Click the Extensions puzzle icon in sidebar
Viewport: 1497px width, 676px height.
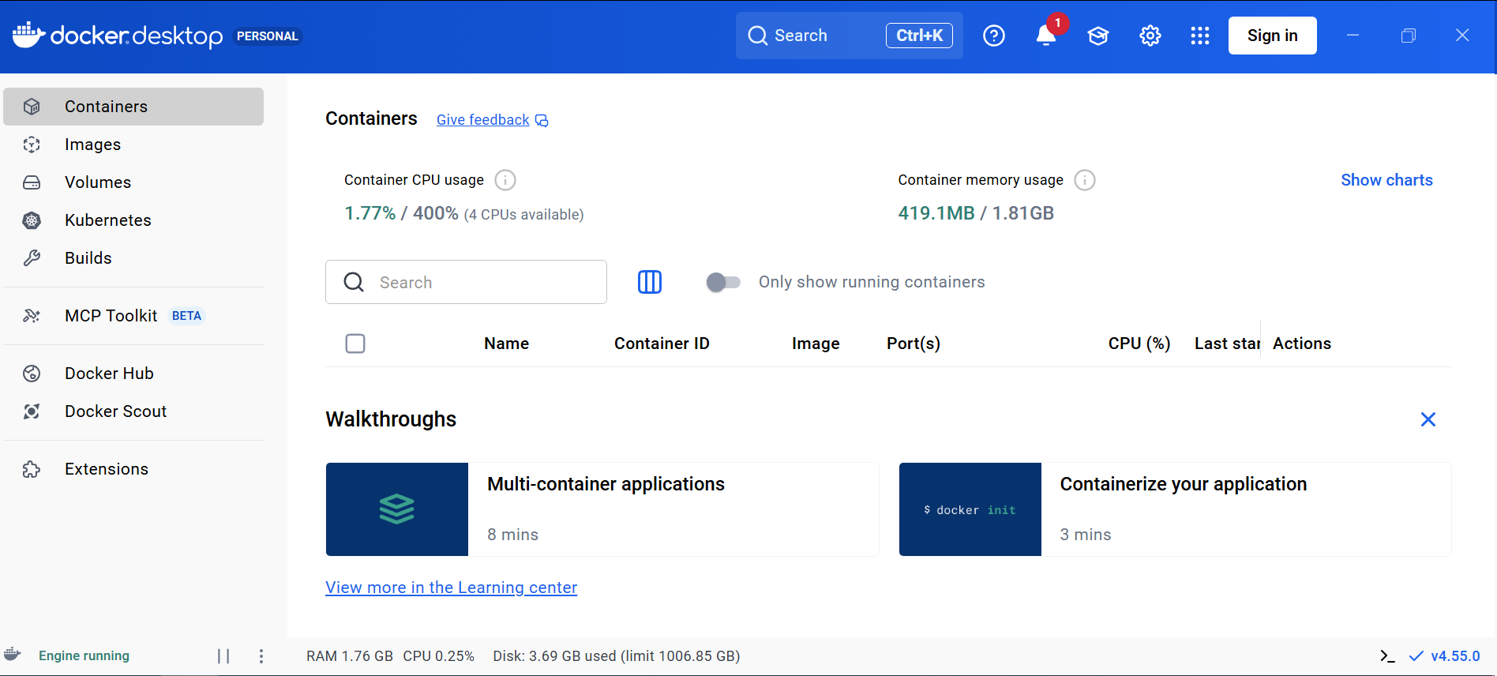pos(32,469)
